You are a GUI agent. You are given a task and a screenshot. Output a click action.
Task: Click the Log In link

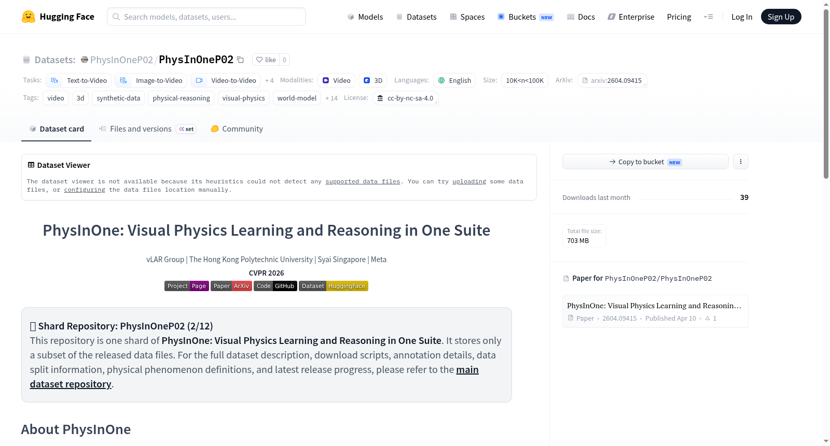tap(742, 17)
